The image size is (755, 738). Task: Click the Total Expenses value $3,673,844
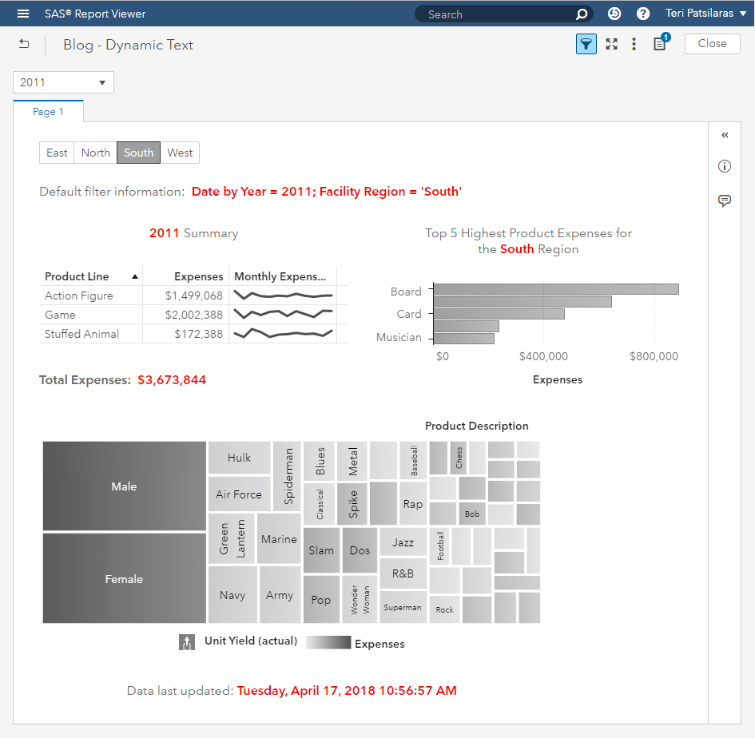(x=172, y=380)
